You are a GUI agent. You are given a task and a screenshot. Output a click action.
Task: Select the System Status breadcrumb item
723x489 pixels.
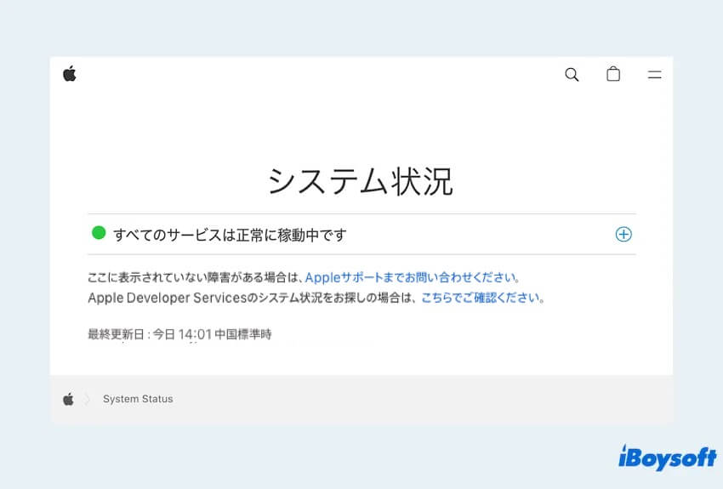coord(138,399)
